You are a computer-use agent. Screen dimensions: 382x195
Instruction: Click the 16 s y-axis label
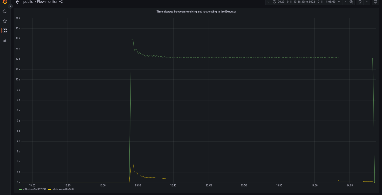click(18, 18)
